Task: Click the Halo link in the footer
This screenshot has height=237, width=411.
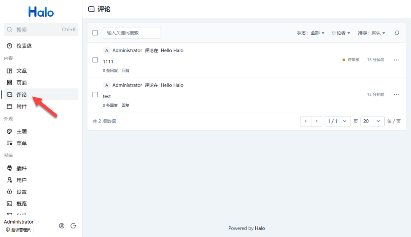Action: point(260,228)
